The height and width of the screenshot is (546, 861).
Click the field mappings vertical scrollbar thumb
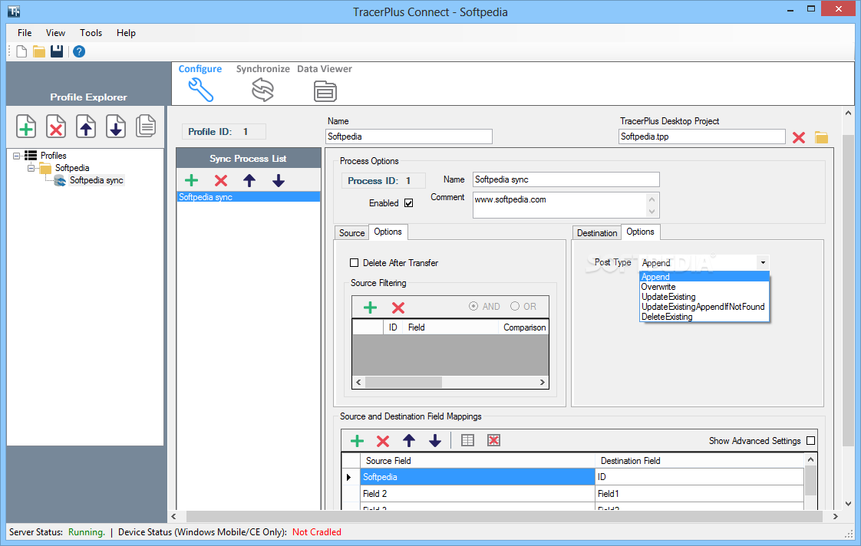pos(810,481)
